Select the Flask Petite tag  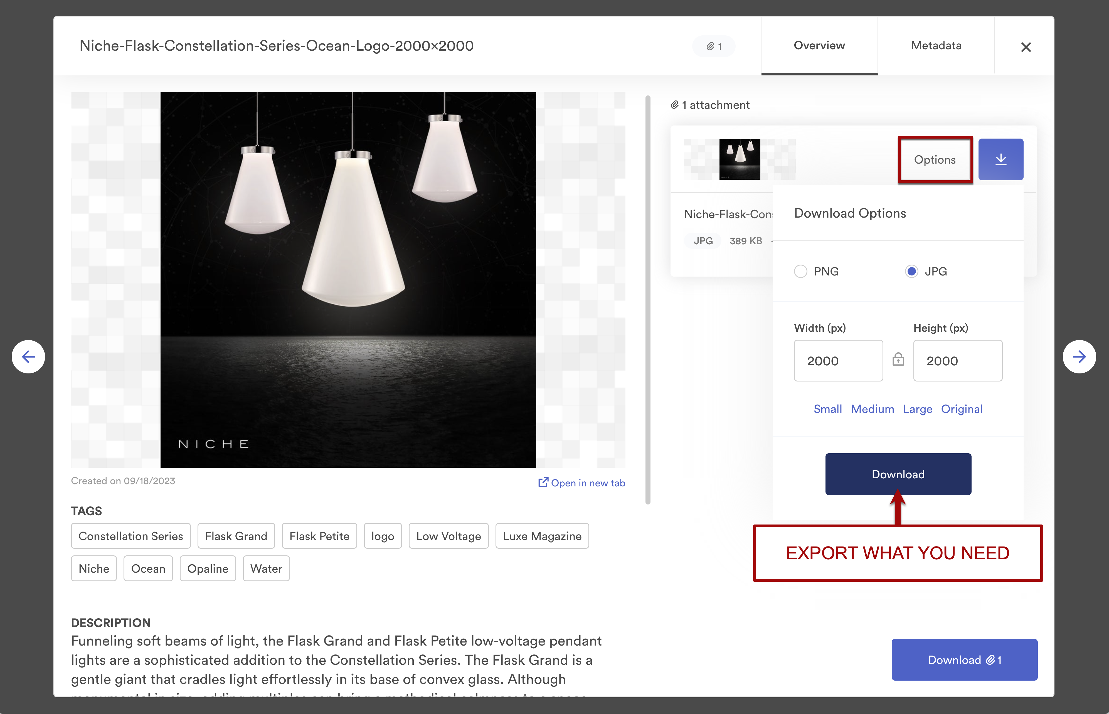click(319, 536)
